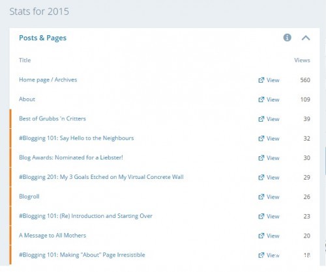Open the About page title

[27, 99]
